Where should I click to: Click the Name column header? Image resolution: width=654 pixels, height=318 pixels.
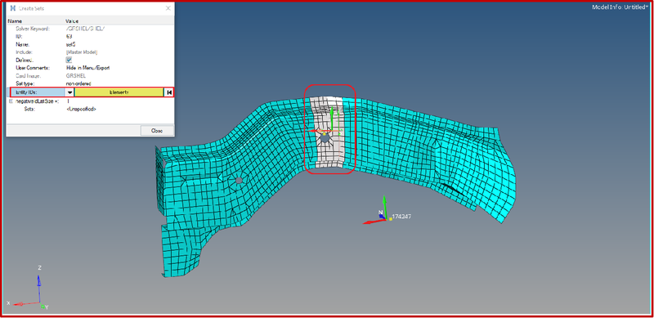15,21
